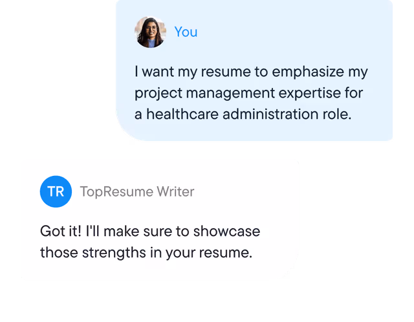Click the word "management" in the blue bubble
This screenshot has width=414, height=322.
tap(229, 93)
